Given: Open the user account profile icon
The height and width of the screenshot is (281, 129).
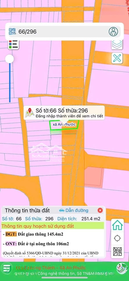Looking at the screenshot, I should click(x=113, y=31).
